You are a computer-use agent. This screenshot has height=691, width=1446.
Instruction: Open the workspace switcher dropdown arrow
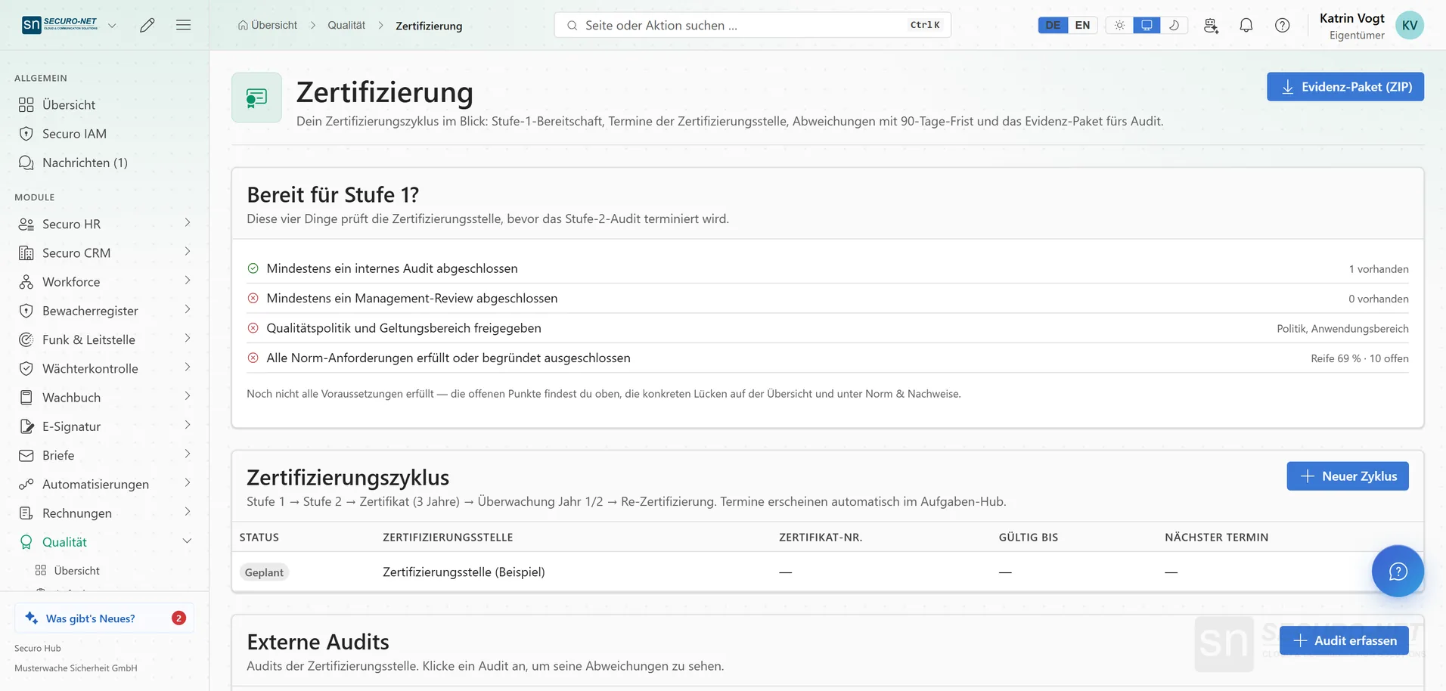(112, 25)
